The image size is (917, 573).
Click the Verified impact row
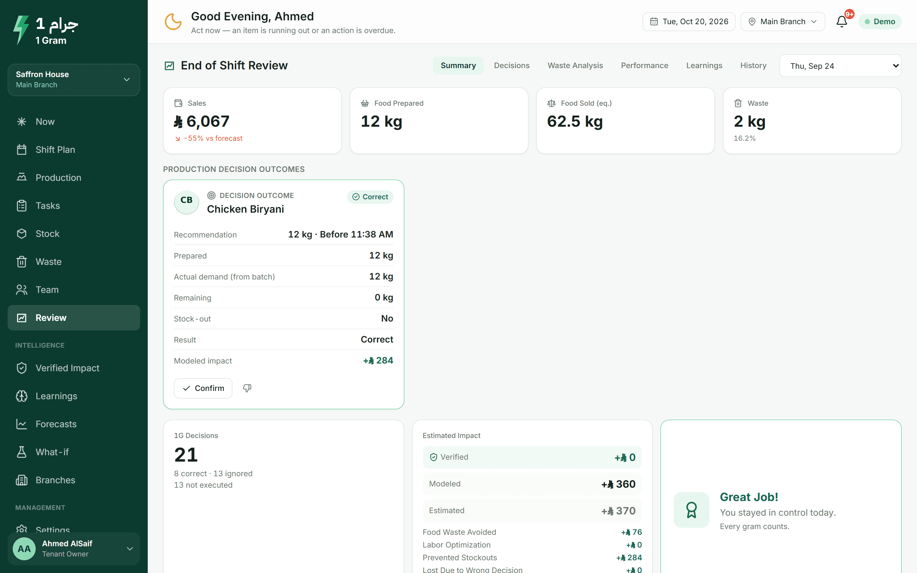pyautogui.click(x=532, y=457)
